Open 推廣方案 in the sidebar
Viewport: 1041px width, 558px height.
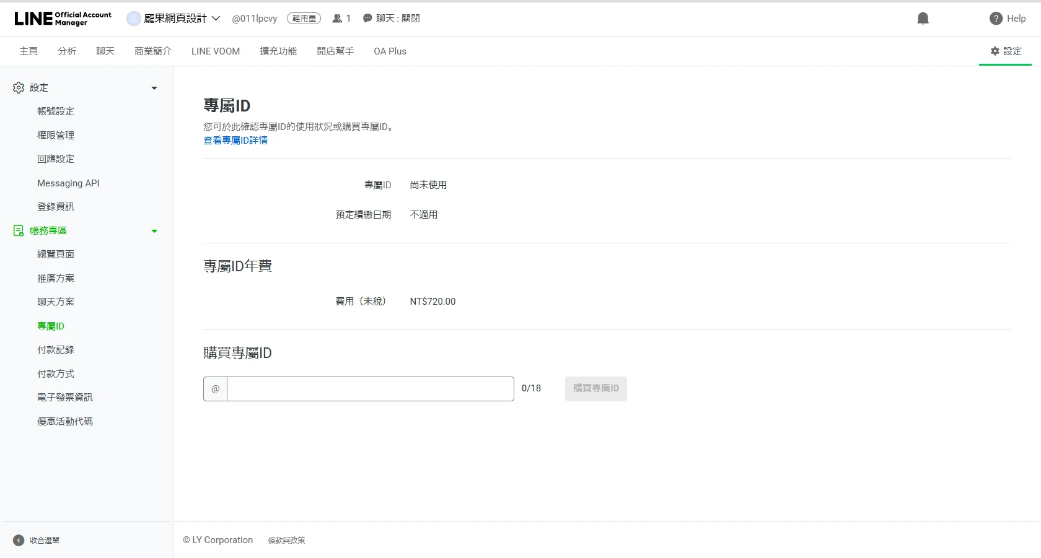pyautogui.click(x=56, y=279)
